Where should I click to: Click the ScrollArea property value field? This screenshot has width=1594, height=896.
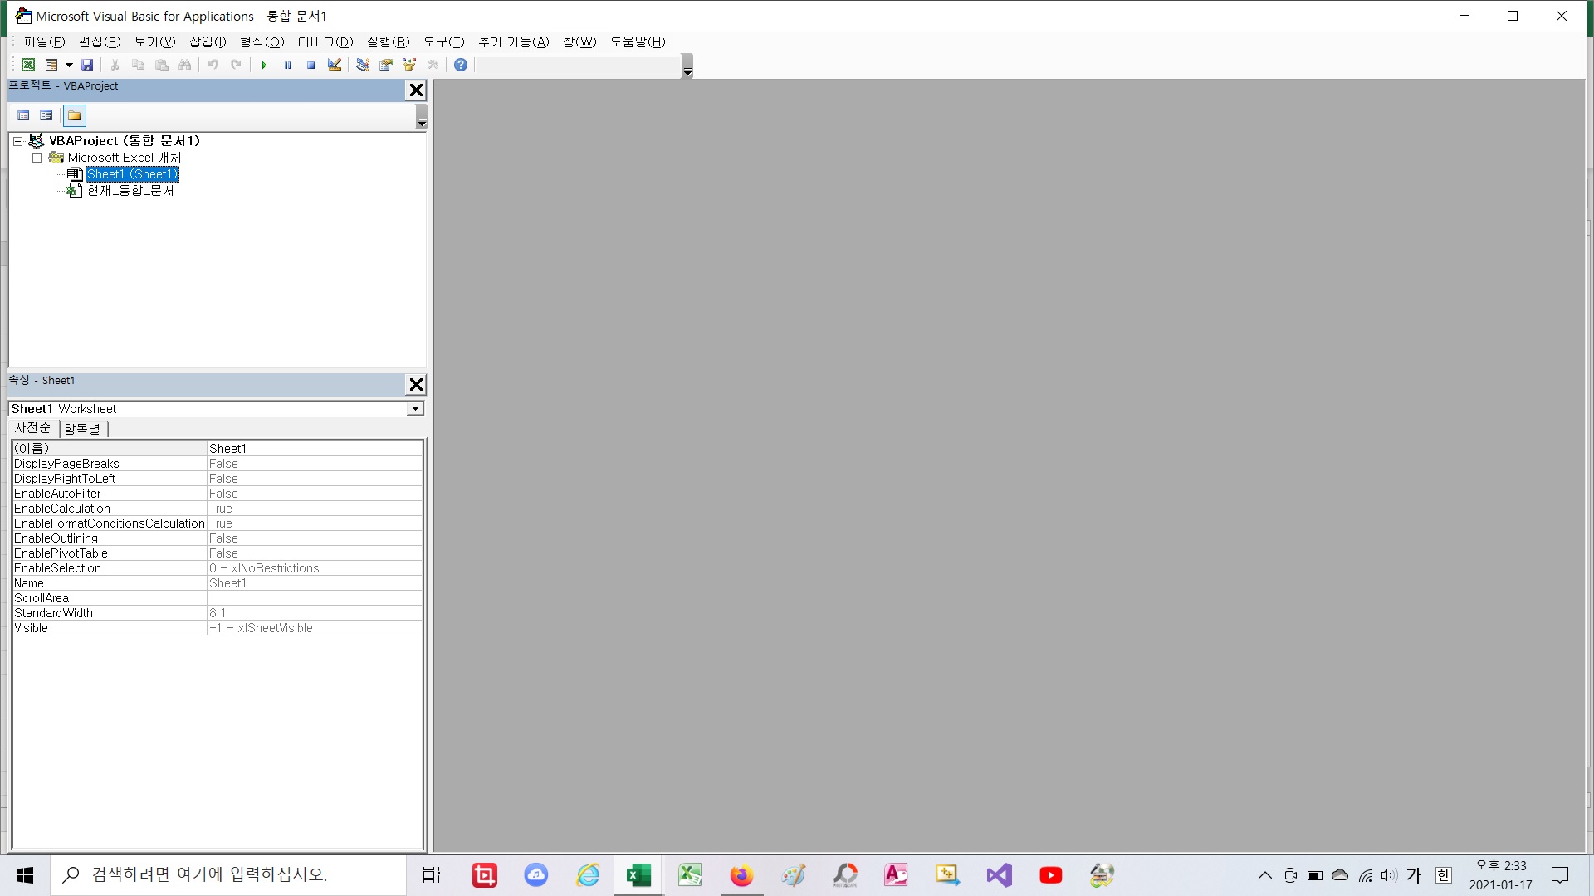tap(314, 598)
